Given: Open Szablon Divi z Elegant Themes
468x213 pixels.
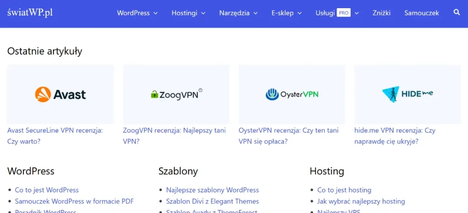Looking at the screenshot, I should click(x=213, y=202).
